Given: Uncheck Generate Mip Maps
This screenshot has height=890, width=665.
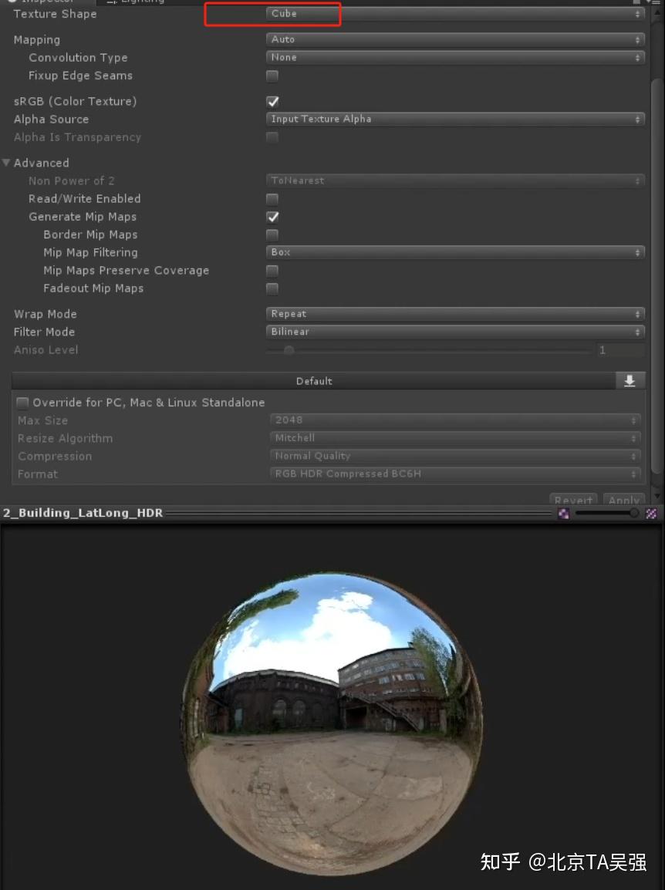Looking at the screenshot, I should pos(272,217).
